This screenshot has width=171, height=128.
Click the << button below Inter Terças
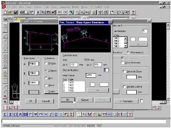pos(98,90)
